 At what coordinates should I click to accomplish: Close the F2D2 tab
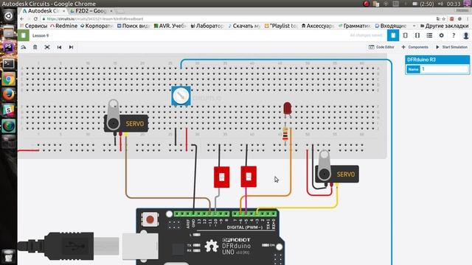pyautogui.click(x=111, y=11)
